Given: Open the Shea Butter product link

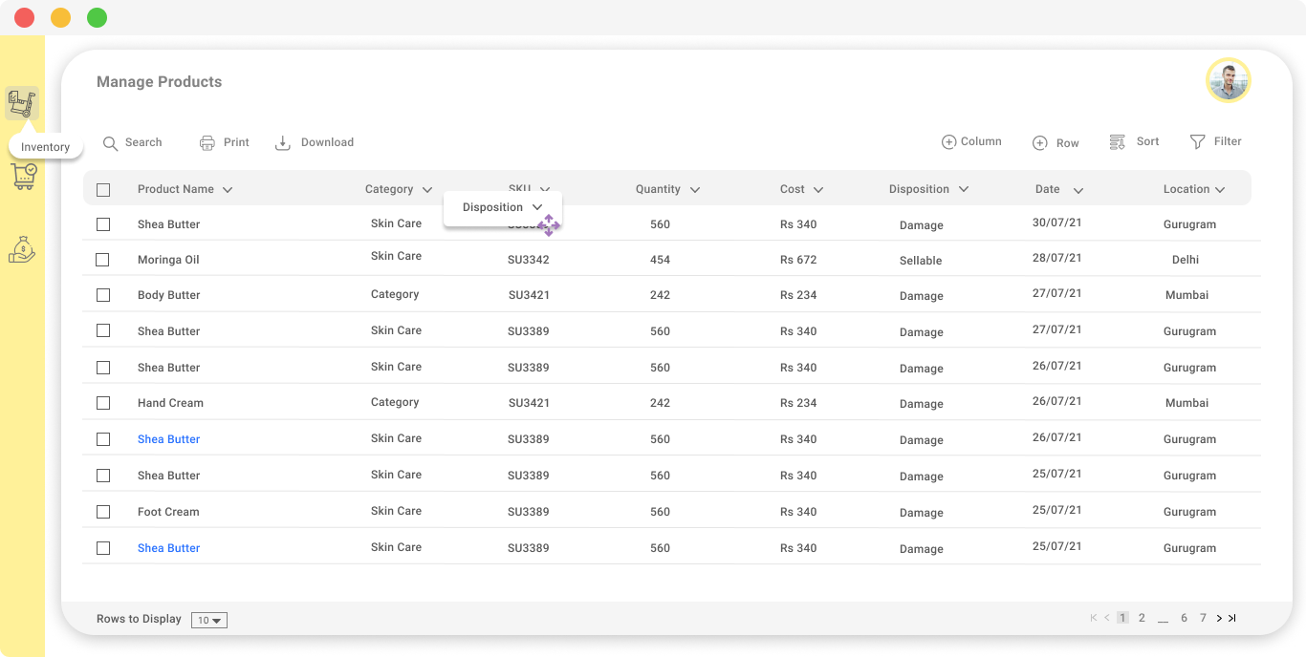Looking at the screenshot, I should click(x=168, y=438).
